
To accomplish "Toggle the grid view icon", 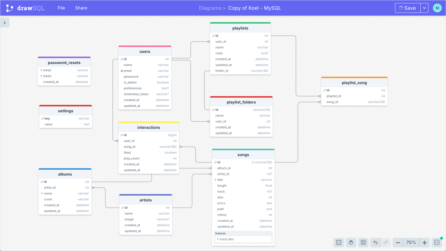I will coord(339,242).
